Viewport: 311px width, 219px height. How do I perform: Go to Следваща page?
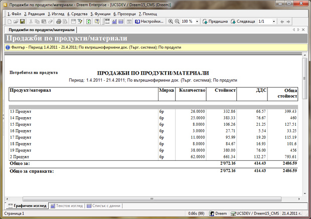[243, 22]
